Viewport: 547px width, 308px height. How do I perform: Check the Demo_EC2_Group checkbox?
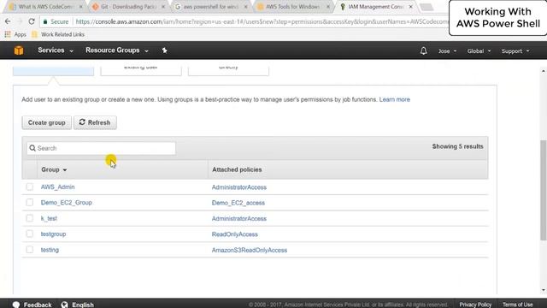click(x=30, y=203)
